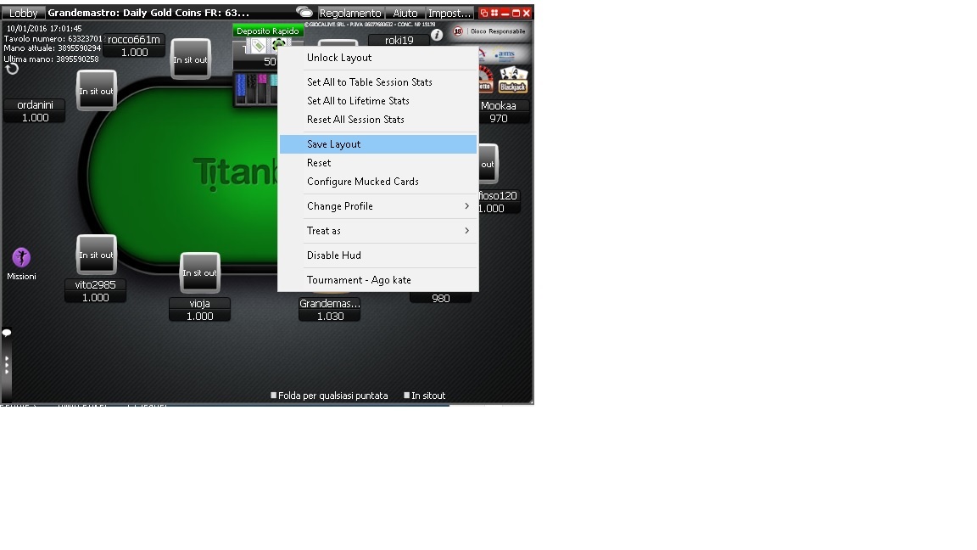Image resolution: width=977 pixels, height=550 pixels.
Task: Click the 18+ Gioco Responsabile badge
Action: 489,31
